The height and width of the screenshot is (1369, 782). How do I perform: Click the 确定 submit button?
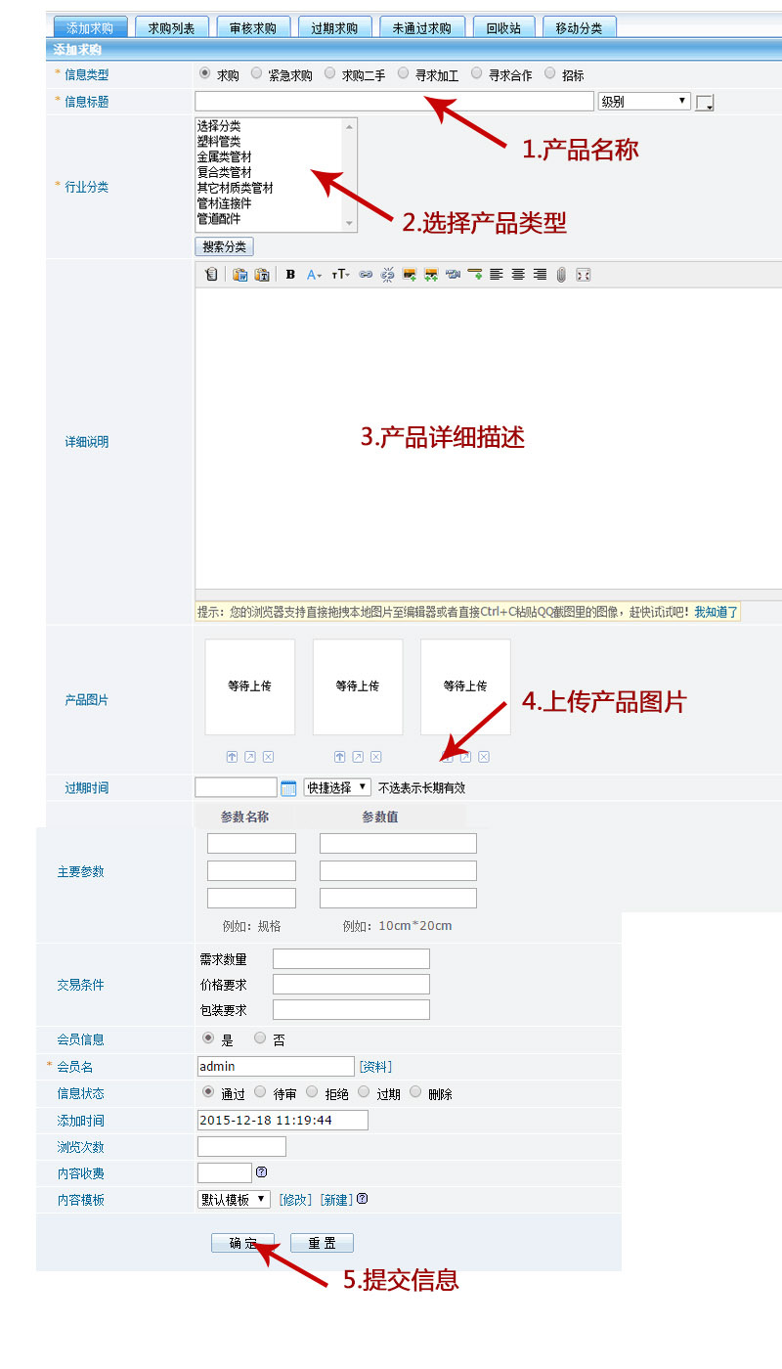coord(244,1243)
